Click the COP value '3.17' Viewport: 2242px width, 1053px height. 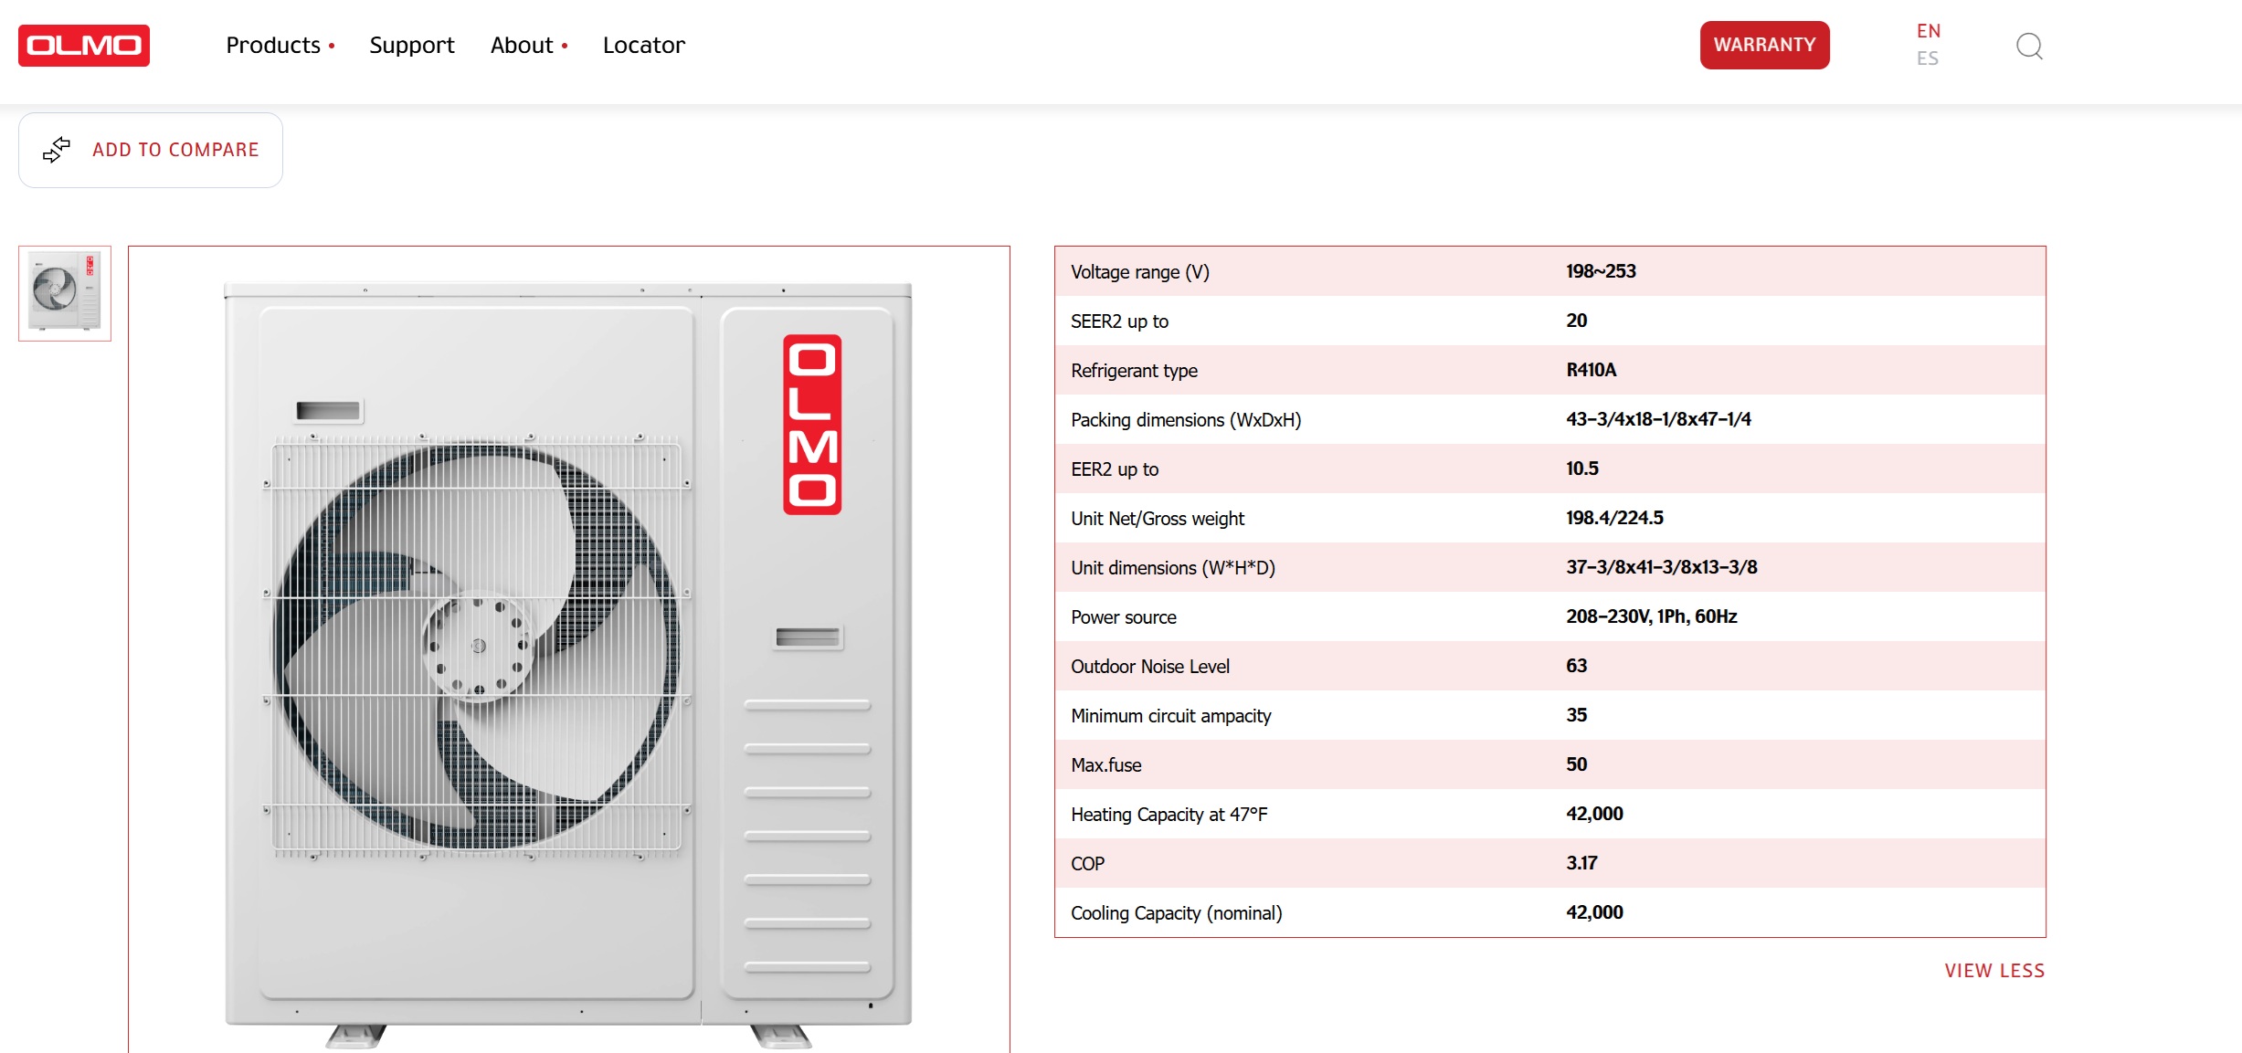tap(1581, 863)
